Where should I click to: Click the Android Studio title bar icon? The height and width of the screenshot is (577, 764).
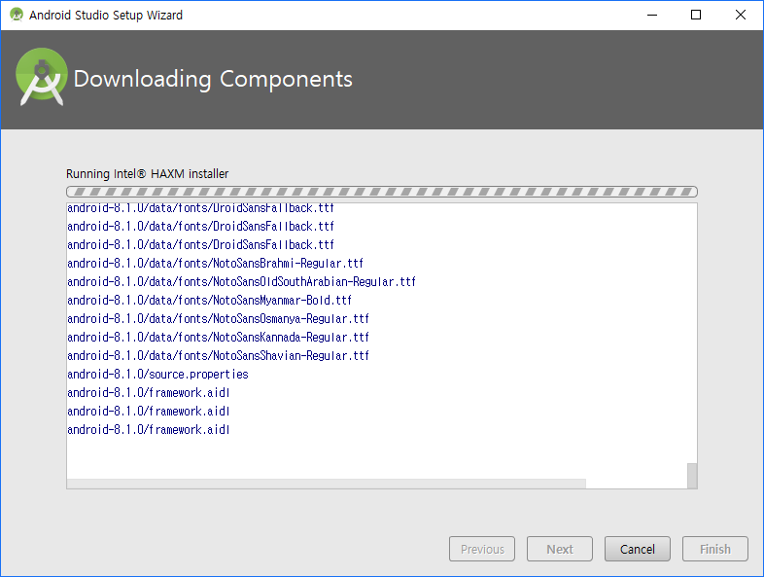click(17, 15)
